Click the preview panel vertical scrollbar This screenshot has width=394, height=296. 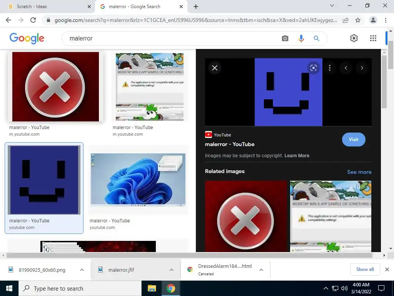coord(384,82)
